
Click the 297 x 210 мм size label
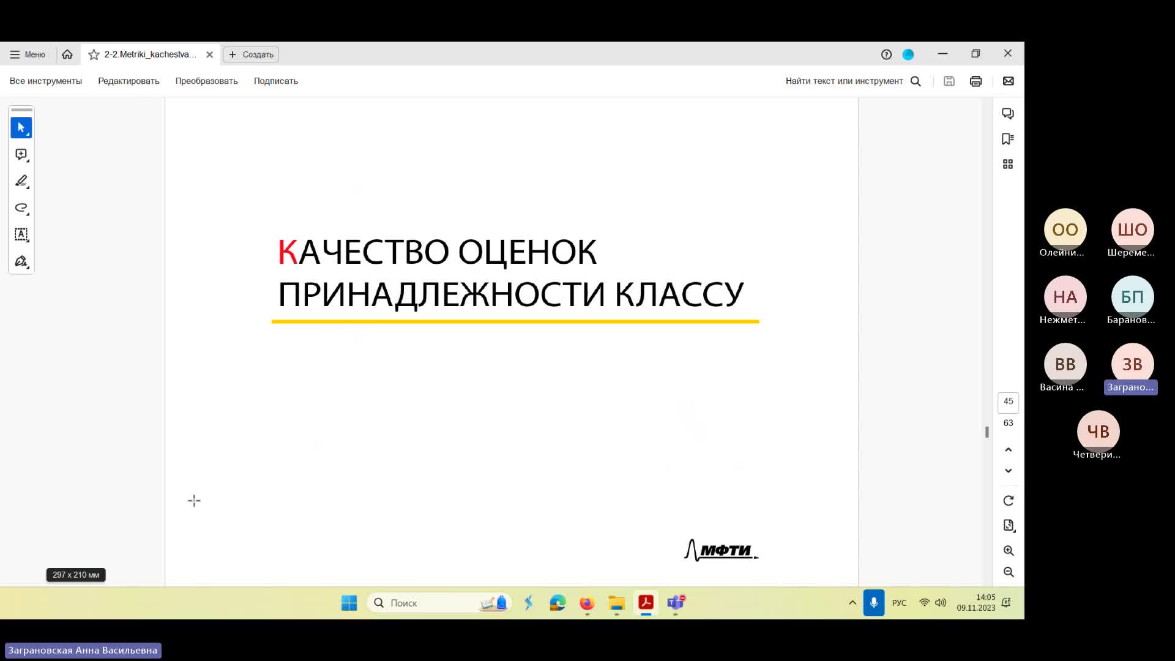(76, 575)
